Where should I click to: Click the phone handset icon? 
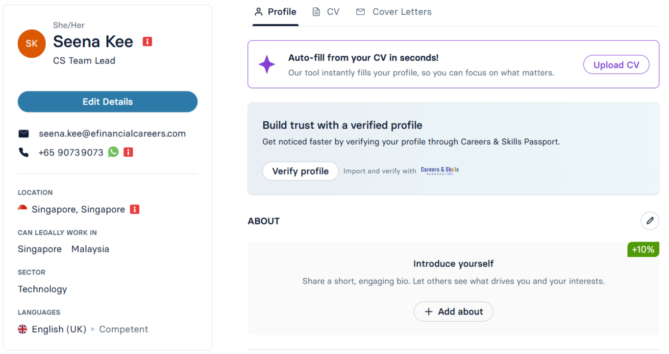[24, 152]
